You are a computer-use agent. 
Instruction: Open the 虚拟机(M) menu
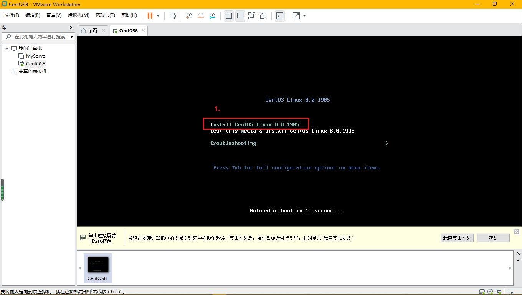click(x=78, y=15)
